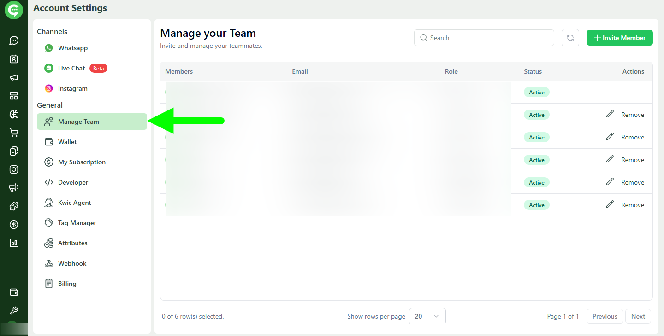This screenshot has width=664, height=336.
Task: Click the dollar payments icon in the rail
Action: [x=14, y=225]
